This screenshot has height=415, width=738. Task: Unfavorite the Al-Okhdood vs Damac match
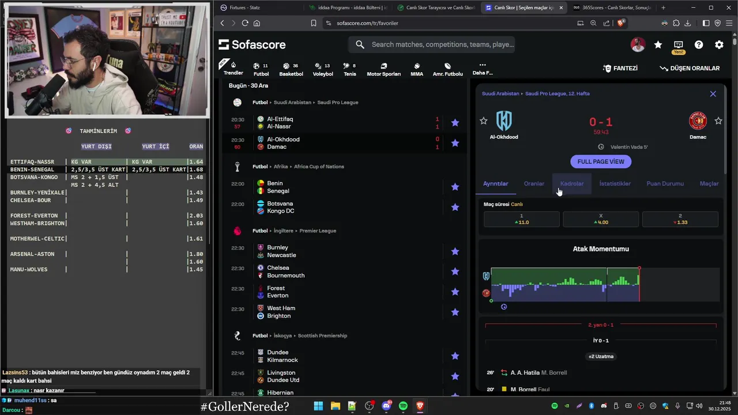coord(455,143)
